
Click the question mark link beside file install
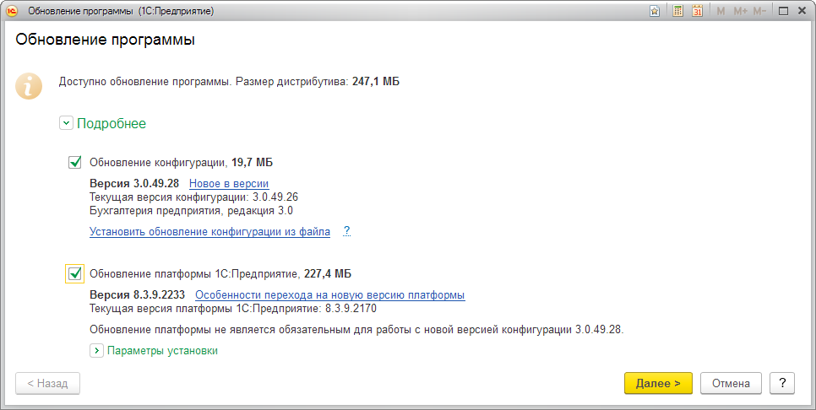[x=346, y=230]
